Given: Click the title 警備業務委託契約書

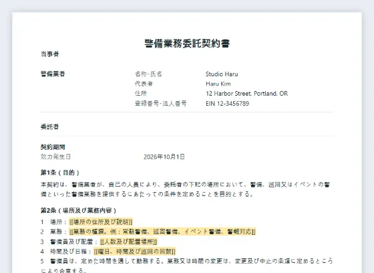Looking at the screenshot, I should point(187,43).
